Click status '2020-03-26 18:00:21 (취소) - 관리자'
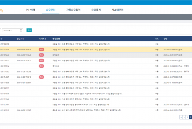Screen dimensions: 192x129 [176, 66]
